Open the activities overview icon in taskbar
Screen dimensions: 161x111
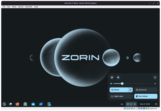[10, 104]
